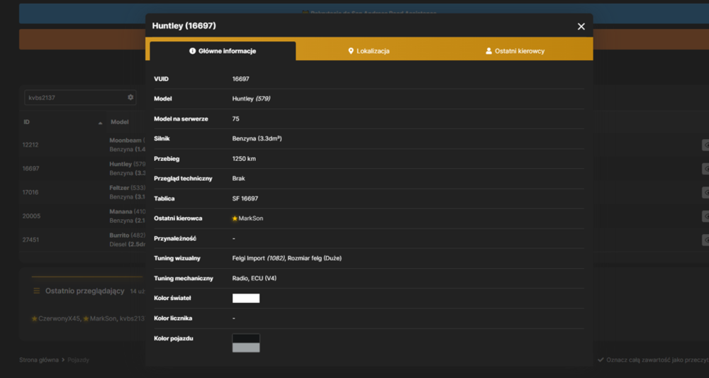
Task: Open Strona główna breadcrumb link
Action: (x=39, y=360)
